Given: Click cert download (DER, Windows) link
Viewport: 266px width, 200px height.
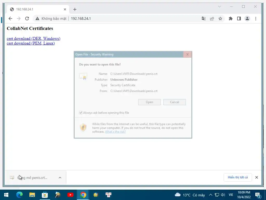Looking at the screenshot, I should click(34, 39).
